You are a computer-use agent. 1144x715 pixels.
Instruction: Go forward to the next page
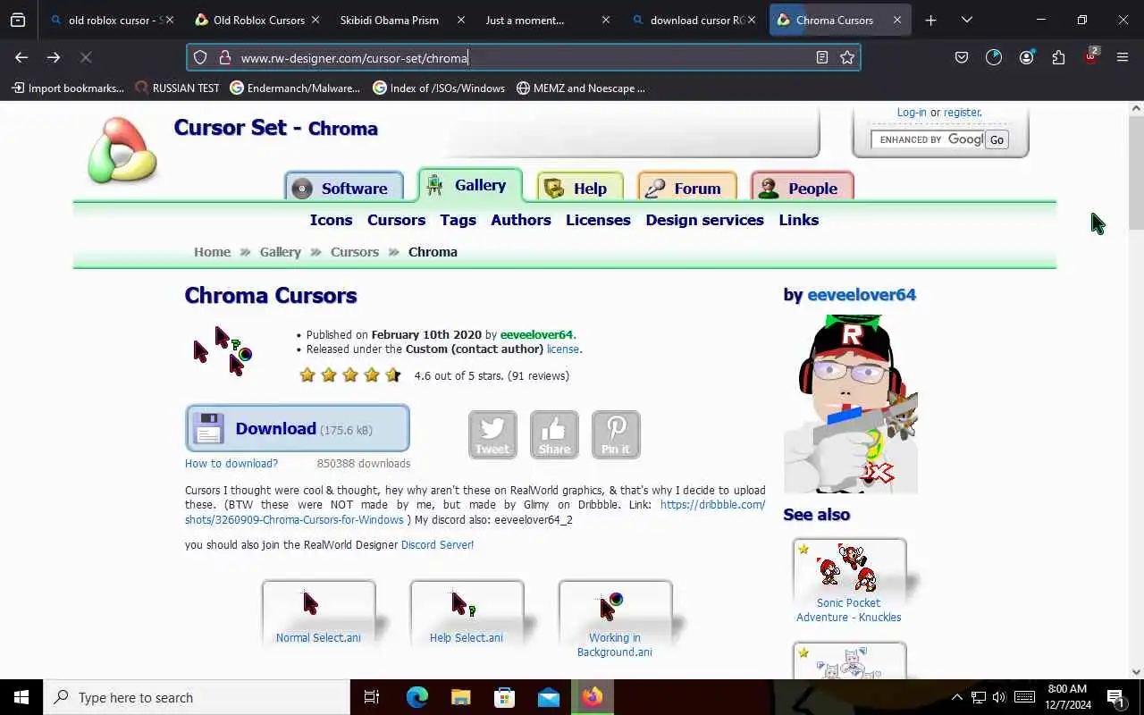coord(54,57)
